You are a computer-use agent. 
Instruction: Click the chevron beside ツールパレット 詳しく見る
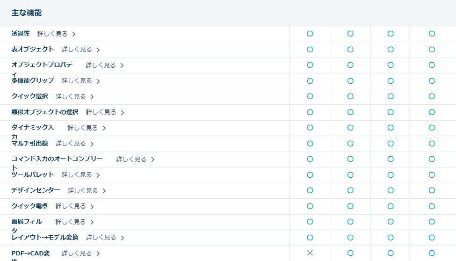click(x=98, y=175)
